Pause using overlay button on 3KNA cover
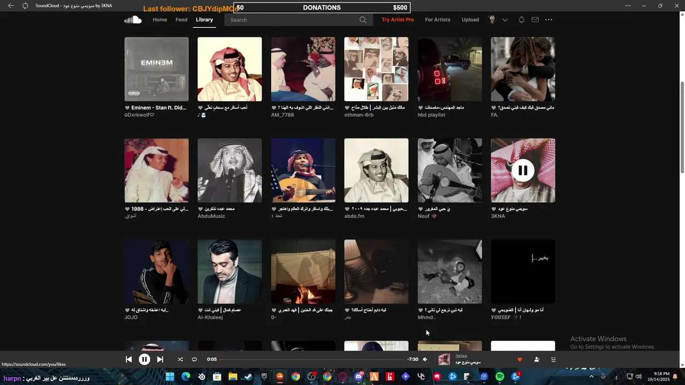 coord(523,171)
